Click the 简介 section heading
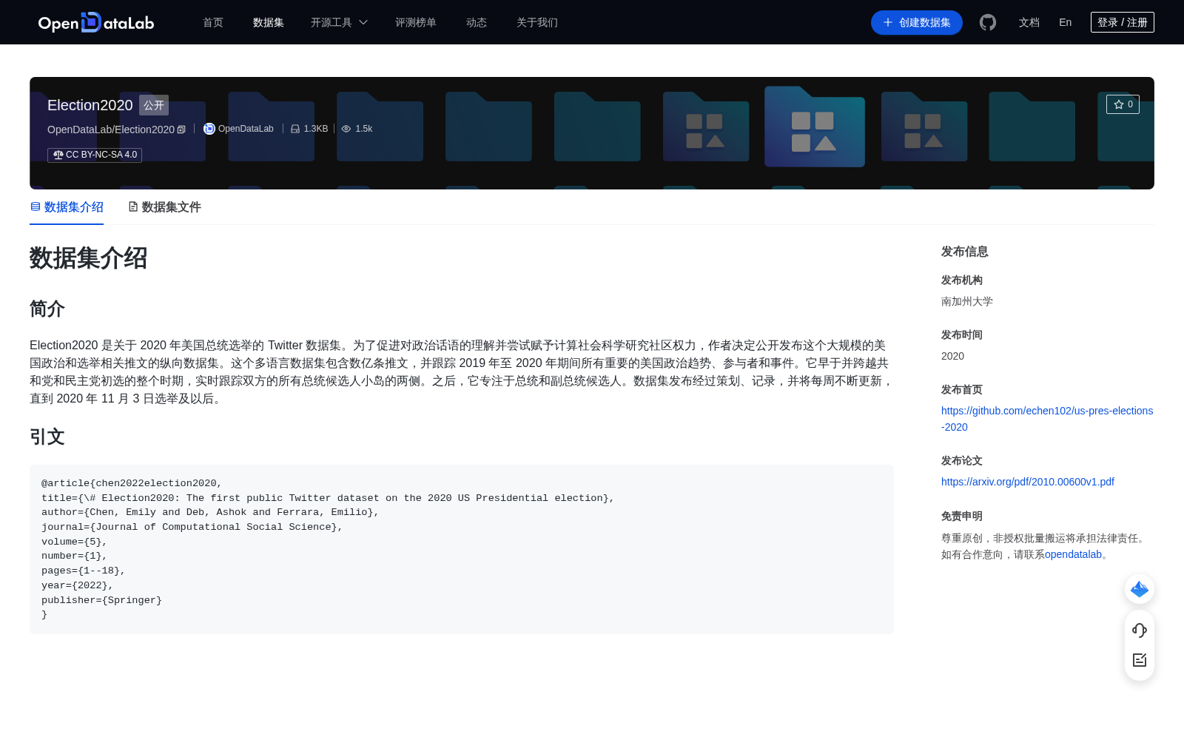The height and width of the screenshot is (740, 1184). click(x=47, y=309)
